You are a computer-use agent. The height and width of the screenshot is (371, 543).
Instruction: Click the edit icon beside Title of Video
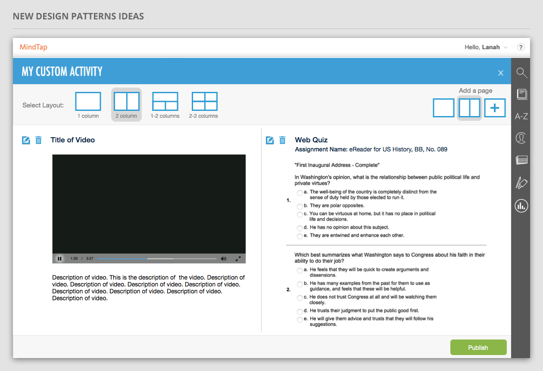[26, 140]
